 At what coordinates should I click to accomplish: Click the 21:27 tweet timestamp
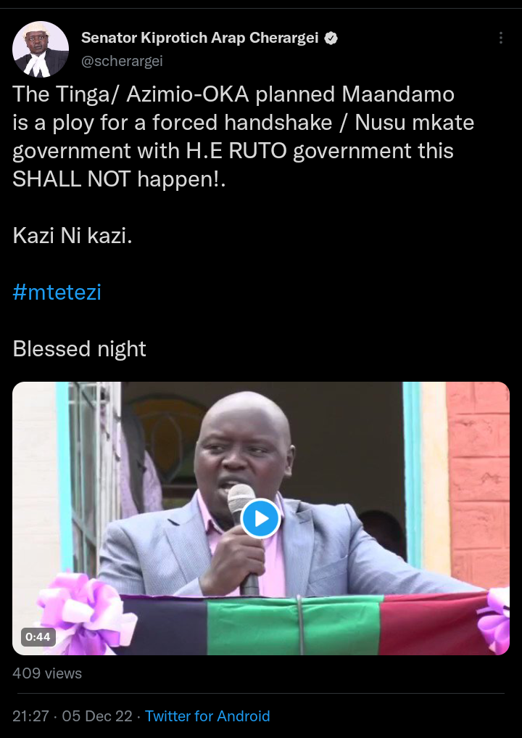coord(30,716)
